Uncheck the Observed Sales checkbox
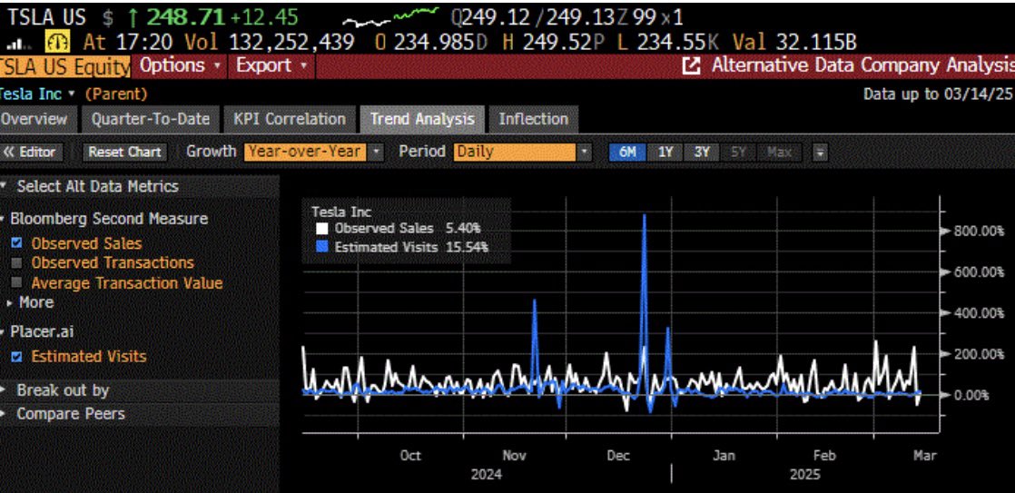The image size is (1015, 493). point(17,244)
